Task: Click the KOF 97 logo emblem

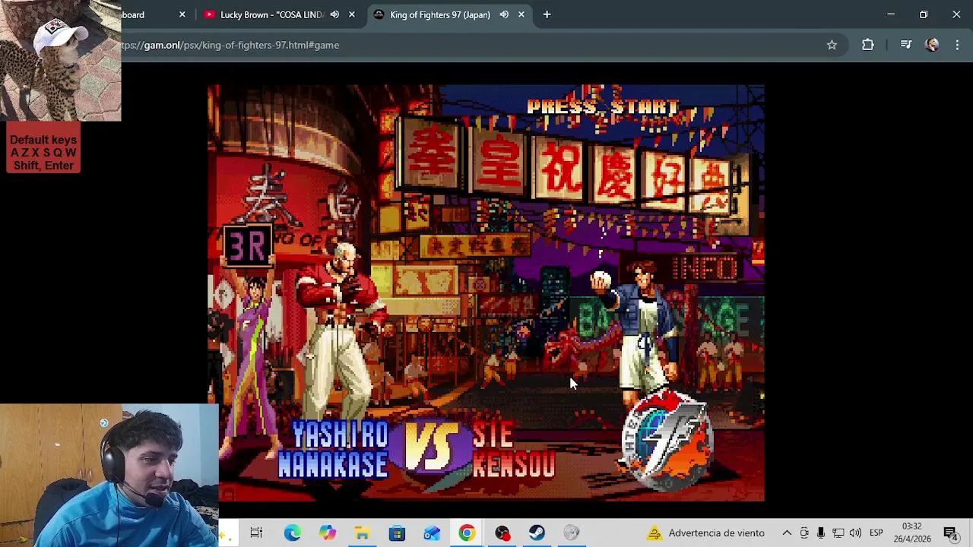Action: pyautogui.click(x=667, y=441)
